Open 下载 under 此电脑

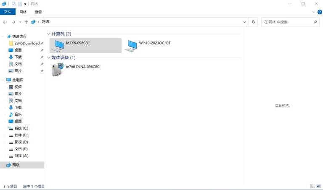pyautogui.click(x=15, y=107)
